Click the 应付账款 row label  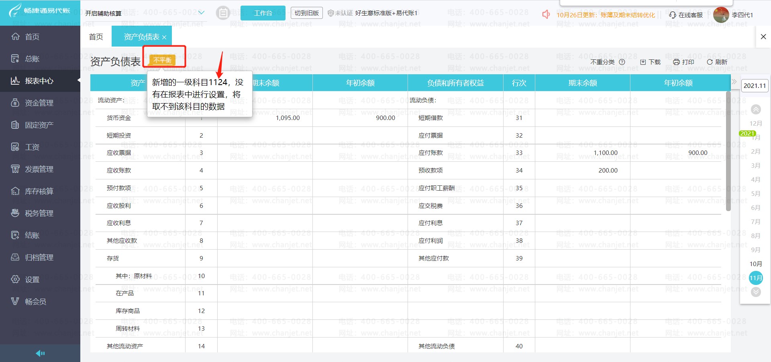(x=430, y=153)
